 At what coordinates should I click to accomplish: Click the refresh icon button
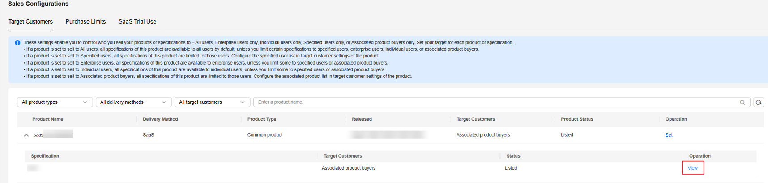coord(759,102)
